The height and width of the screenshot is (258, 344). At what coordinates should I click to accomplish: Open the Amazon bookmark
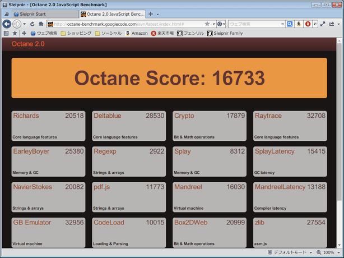pyautogui.click(x=137, y=33)
